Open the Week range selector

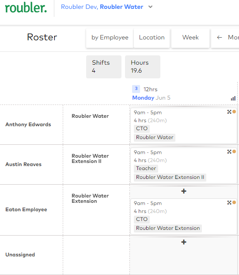coord(190,38)
